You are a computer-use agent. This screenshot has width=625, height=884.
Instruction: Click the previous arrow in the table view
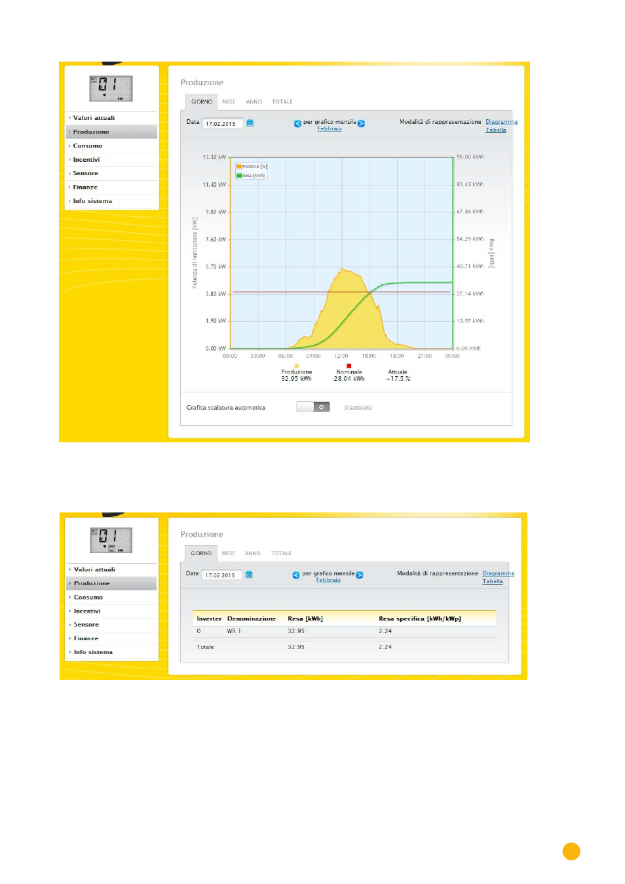pos(296,575)
